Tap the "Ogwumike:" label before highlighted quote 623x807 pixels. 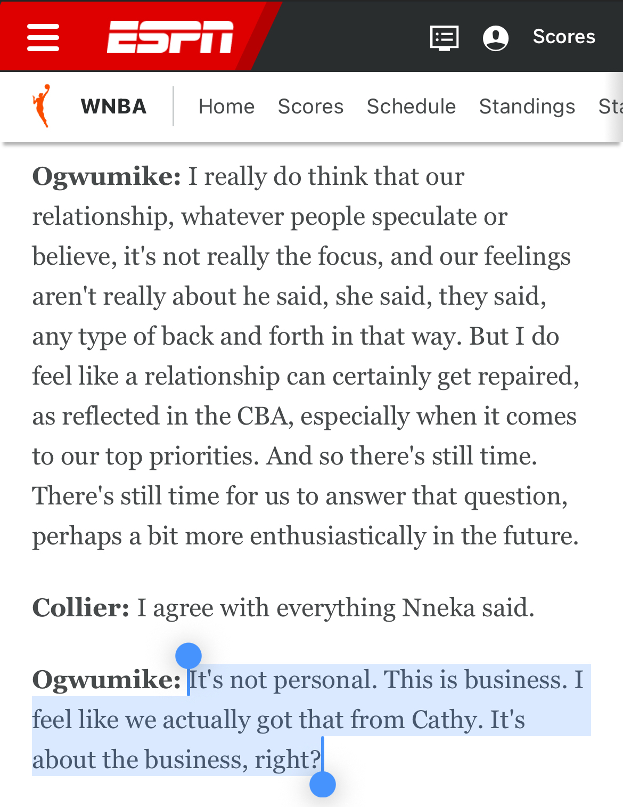[x=106, y=680]
